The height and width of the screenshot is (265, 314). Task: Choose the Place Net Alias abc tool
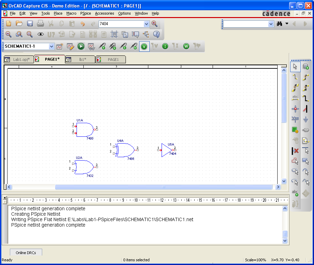[295, 98]
